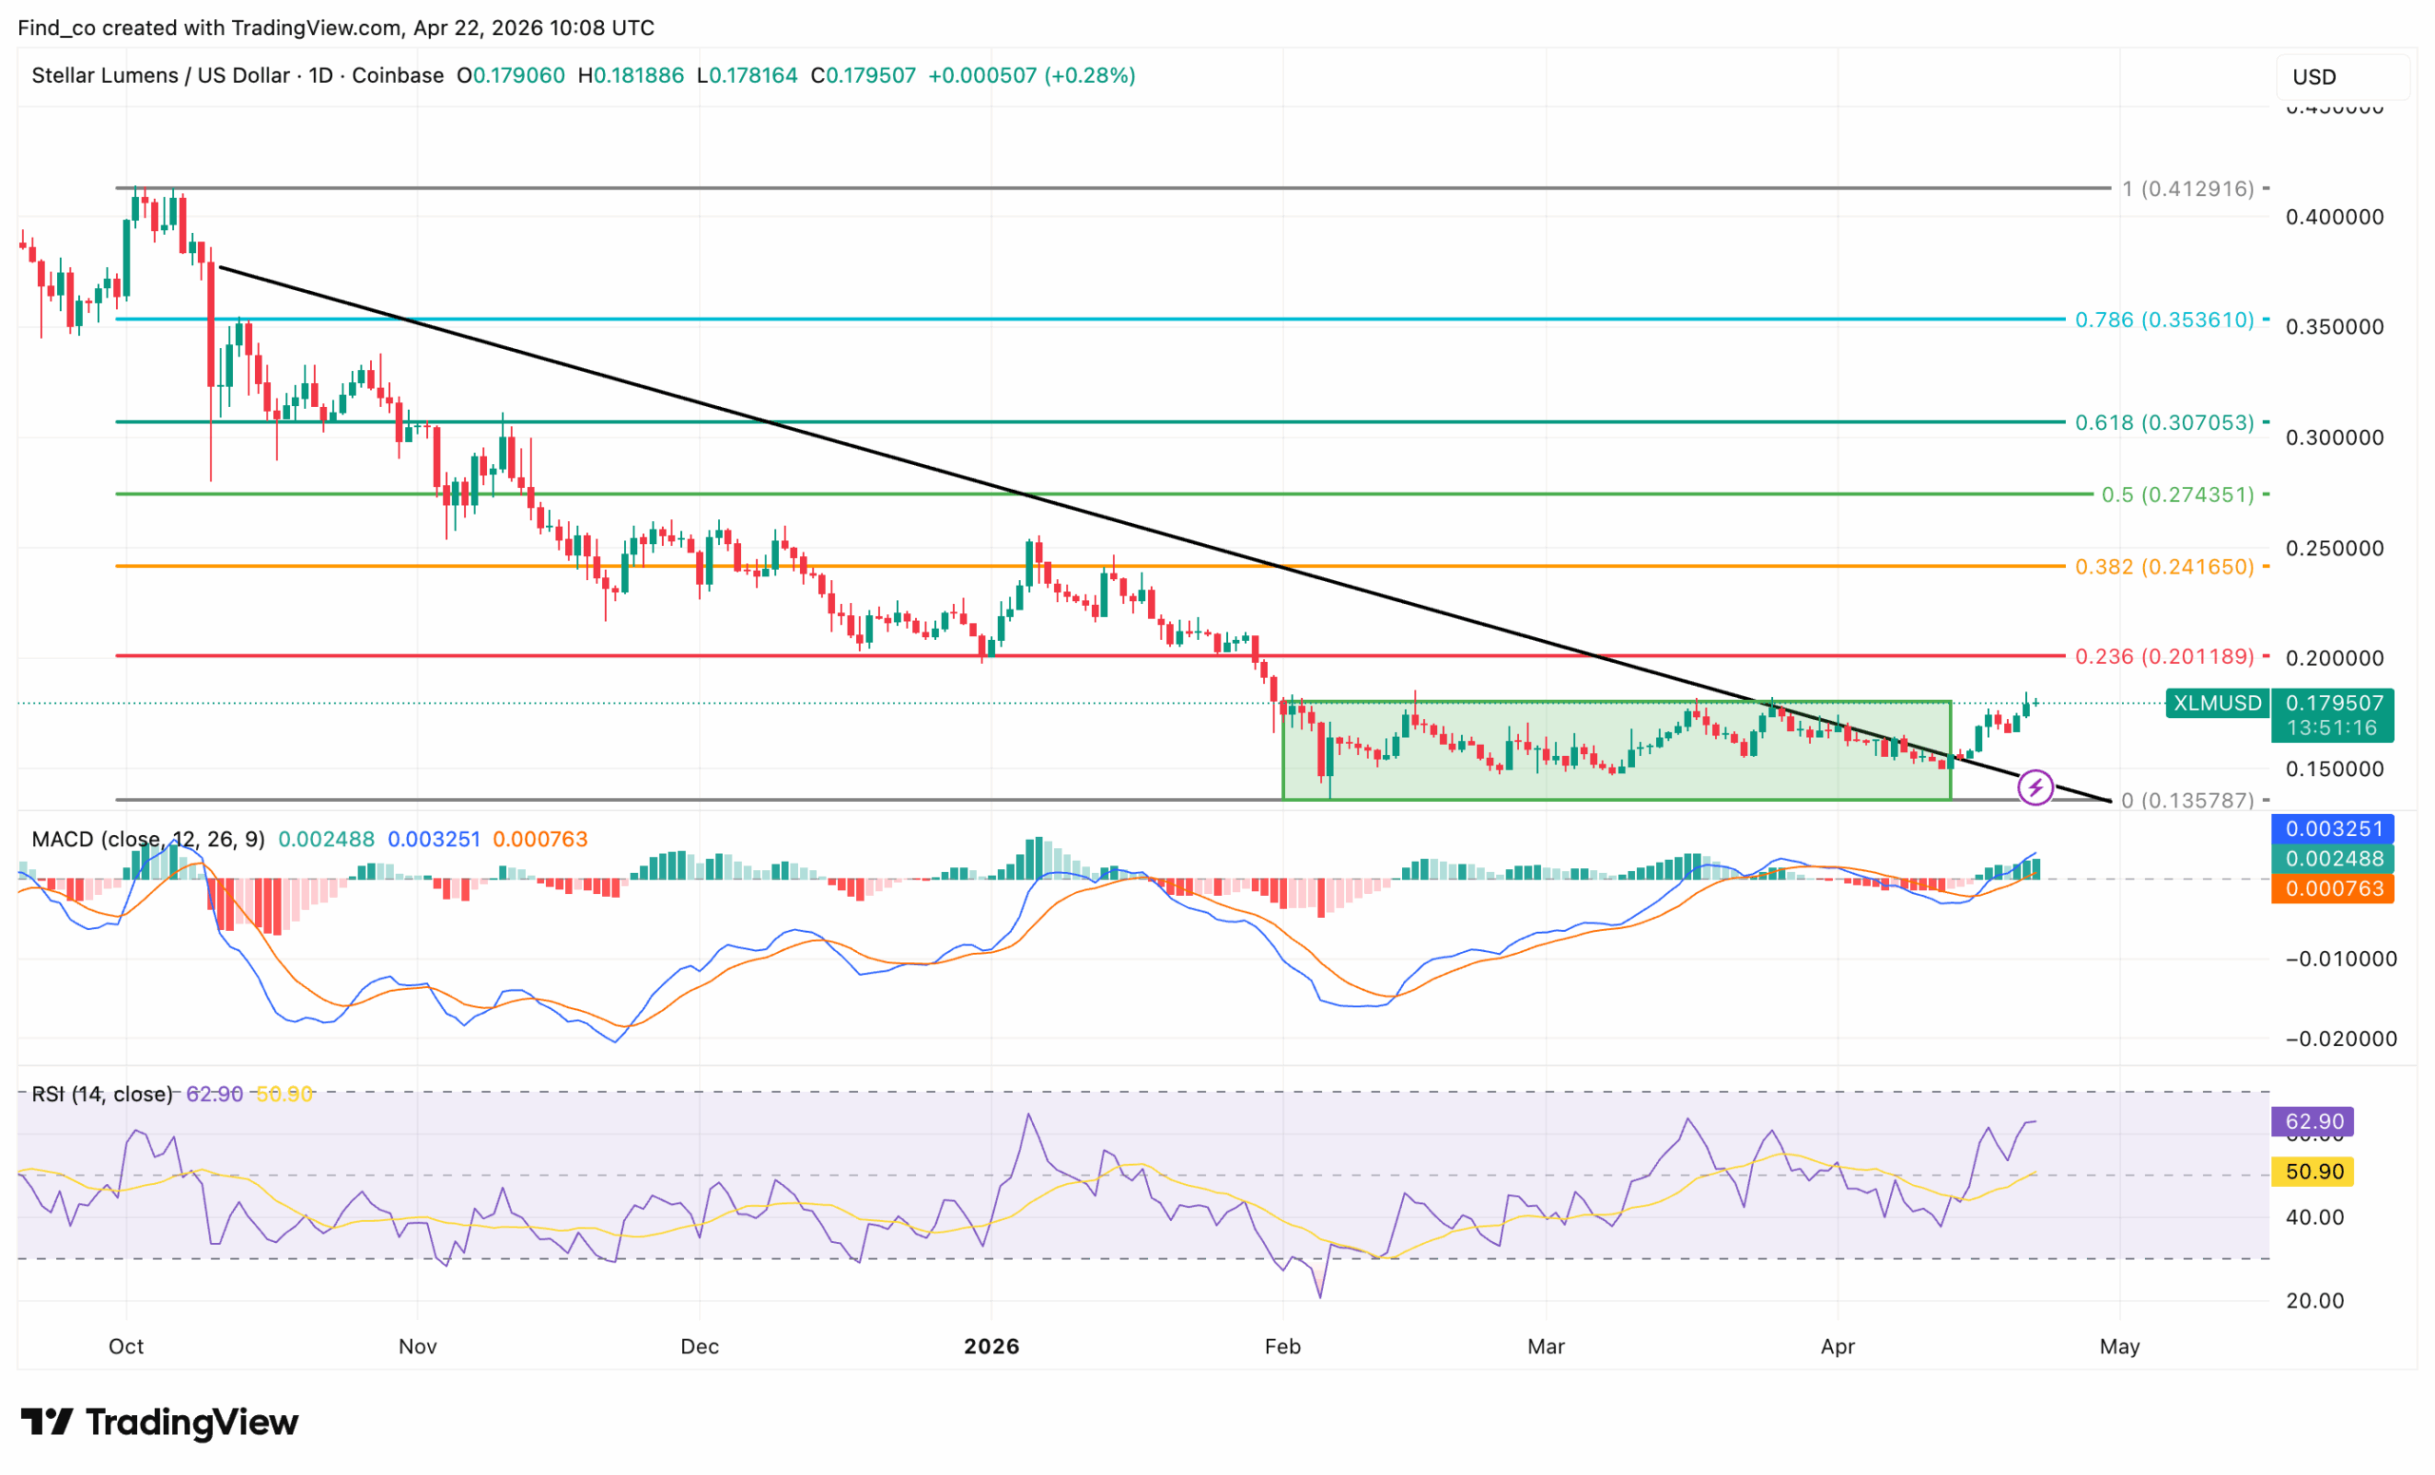Click the Stellar Lumens / US Dollar title
The width and height of the screenshot is (2435, 1475).
tap(161, 75)
